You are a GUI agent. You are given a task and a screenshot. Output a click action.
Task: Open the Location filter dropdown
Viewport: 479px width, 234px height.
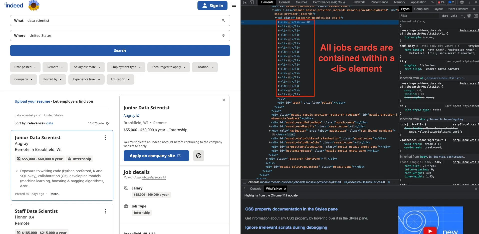coord(205,67)
